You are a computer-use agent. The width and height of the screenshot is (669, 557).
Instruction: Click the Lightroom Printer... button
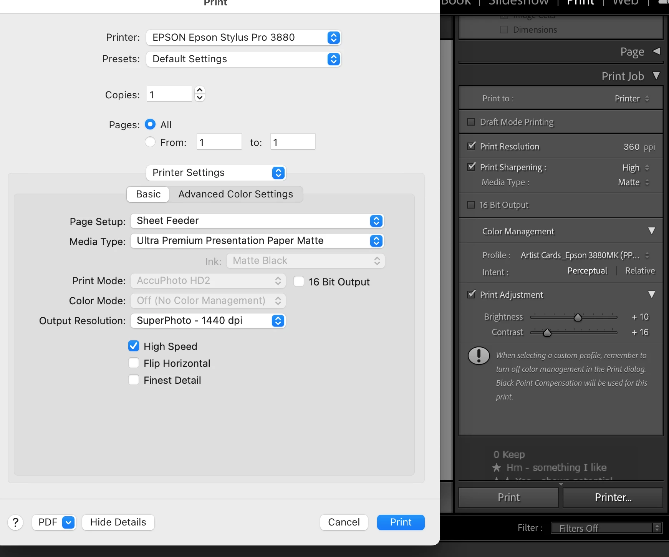pyautogui.click(x=613, y=497)
